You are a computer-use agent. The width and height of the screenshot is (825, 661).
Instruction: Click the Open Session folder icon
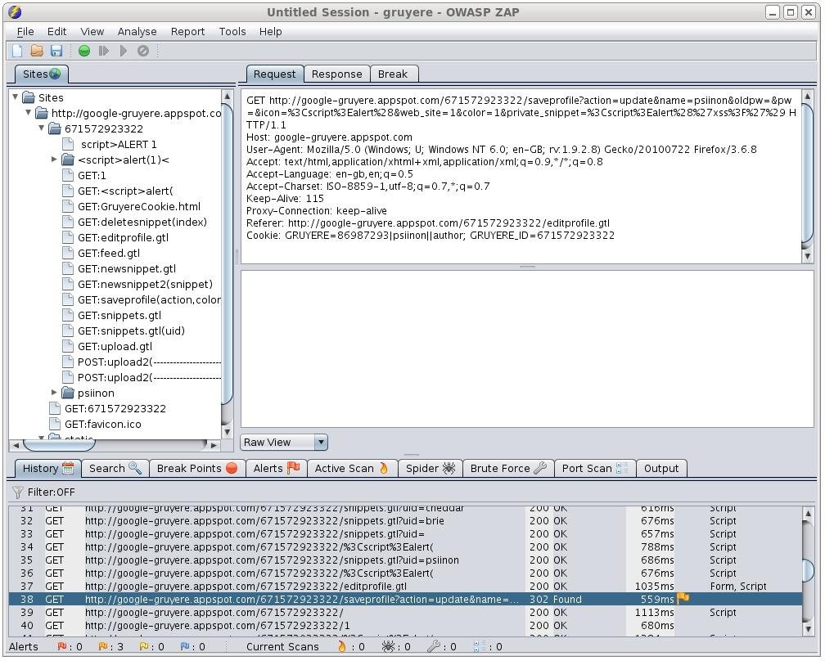pyautogui.click(x=37, y=51)
